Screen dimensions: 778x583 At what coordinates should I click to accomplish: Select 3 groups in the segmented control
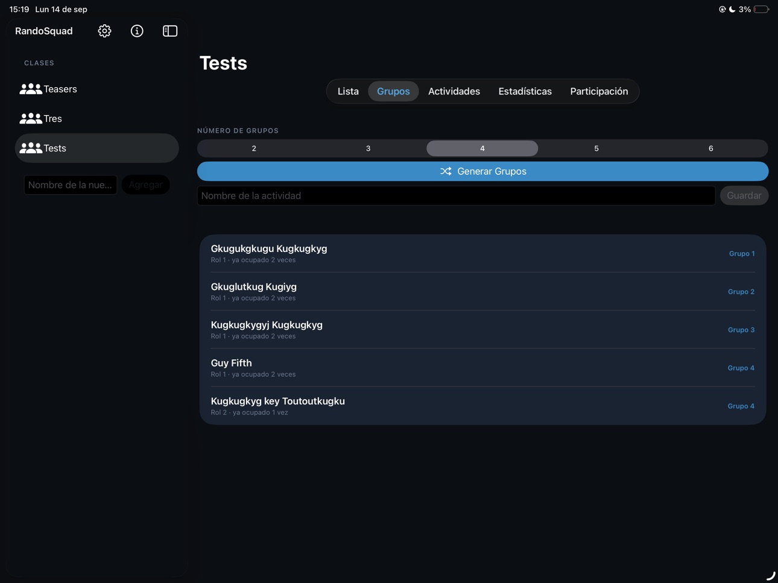tap(368, 148)
